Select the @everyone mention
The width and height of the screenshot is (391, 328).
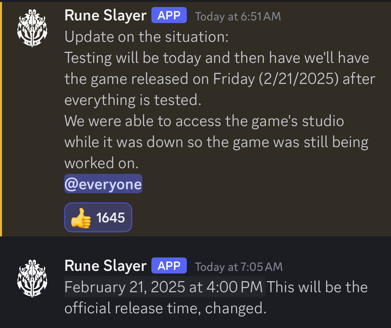pos(103,184)
